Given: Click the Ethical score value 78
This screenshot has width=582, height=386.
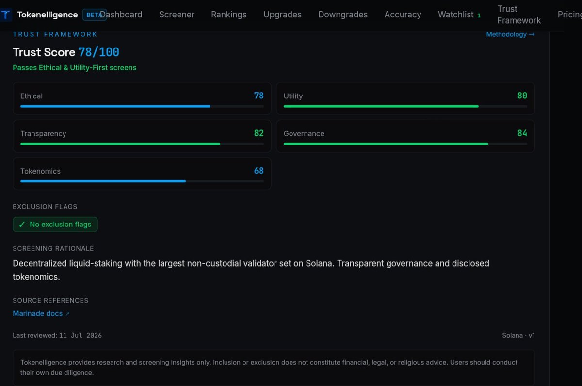Looking at the screenshot, I should 259,96.
